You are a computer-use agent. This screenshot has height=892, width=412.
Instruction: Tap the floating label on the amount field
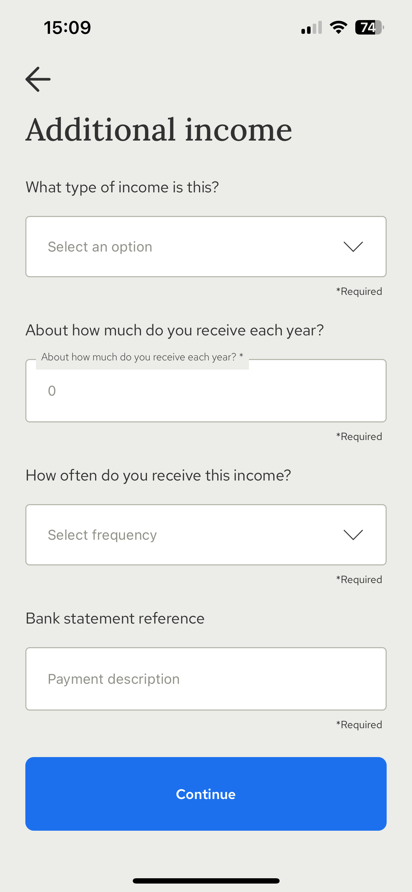(x=142, y=357)
